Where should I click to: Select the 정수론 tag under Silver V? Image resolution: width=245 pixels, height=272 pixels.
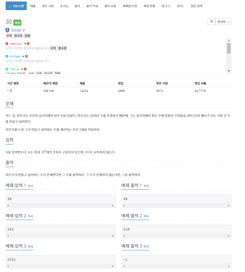tap(18, 36)
